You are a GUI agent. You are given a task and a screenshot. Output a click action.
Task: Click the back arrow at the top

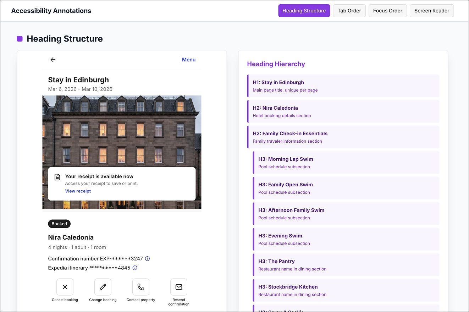[53, 60]
